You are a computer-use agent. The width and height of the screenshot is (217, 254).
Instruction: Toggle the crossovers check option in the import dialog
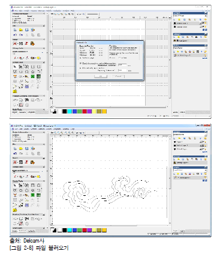pyautogui.click(x=81, y=63)
